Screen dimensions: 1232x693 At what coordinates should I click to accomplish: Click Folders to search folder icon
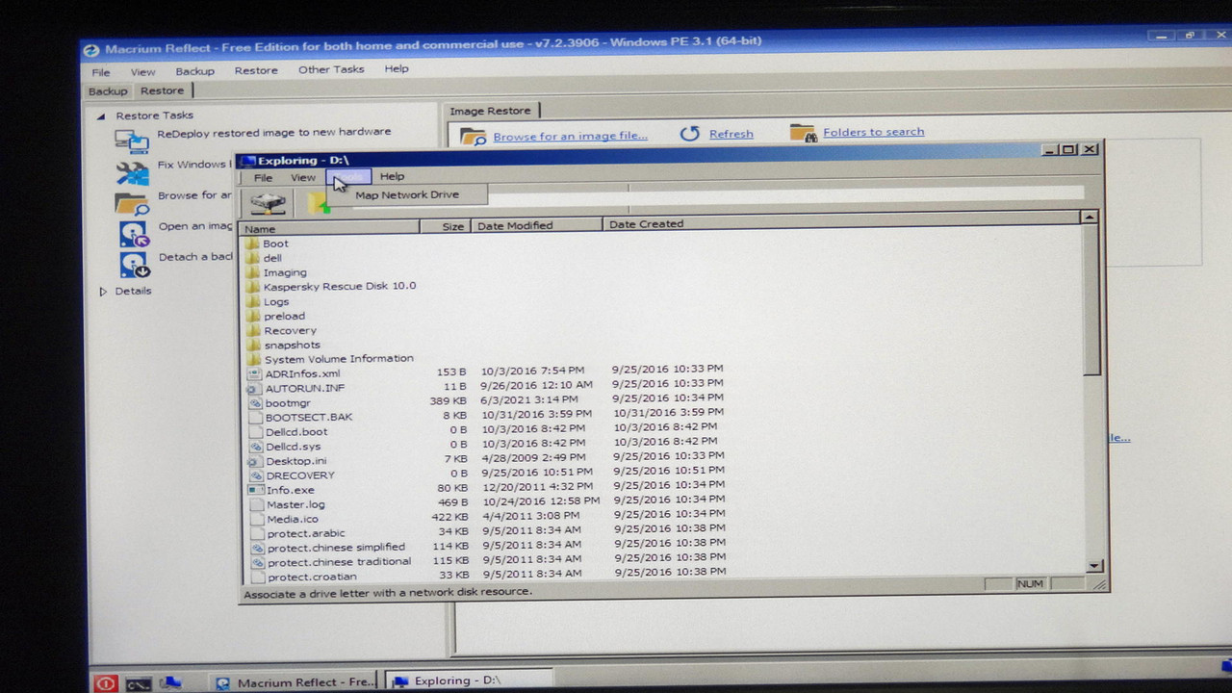tap(803, 133)
